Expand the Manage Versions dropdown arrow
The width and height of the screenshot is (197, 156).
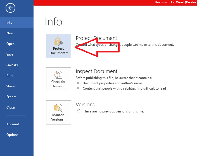coord(65,119)
